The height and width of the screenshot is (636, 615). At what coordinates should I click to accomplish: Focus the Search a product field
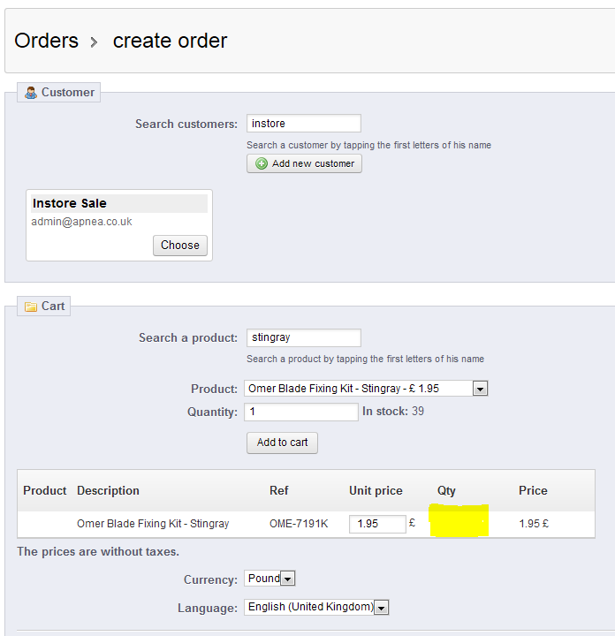coord(303,337)
